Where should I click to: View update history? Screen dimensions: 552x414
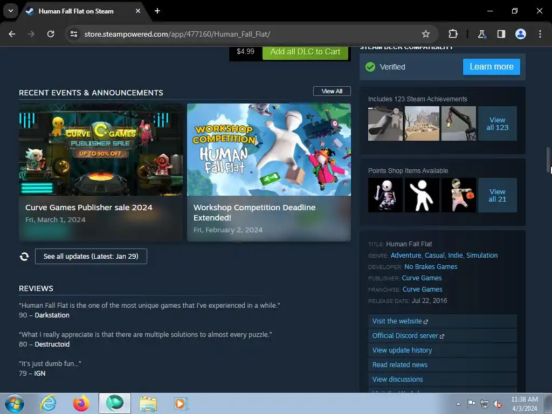[443, 350]
